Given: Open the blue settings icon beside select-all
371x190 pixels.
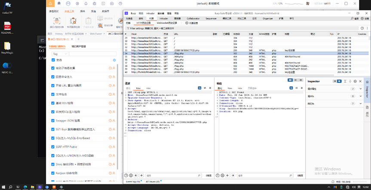Looking at the screenshot, I should click(114, 60).
